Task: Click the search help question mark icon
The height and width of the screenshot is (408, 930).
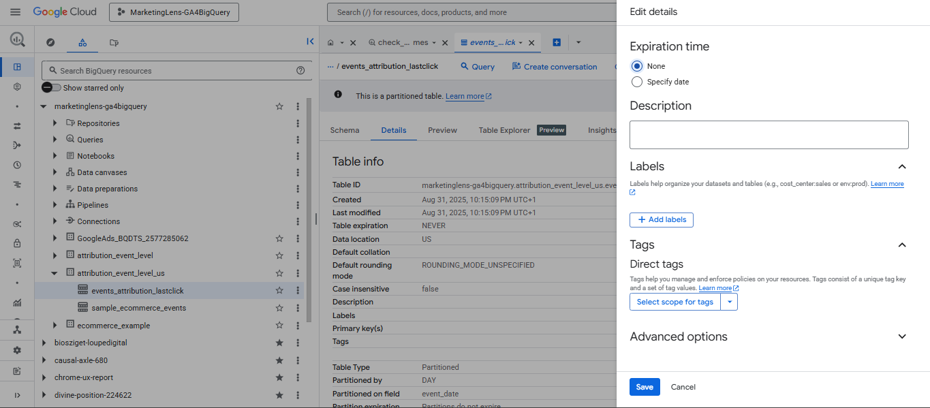Action: [x=300, y=69]
